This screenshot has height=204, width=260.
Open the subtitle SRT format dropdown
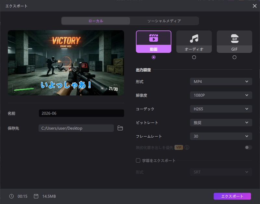(221, 172)
